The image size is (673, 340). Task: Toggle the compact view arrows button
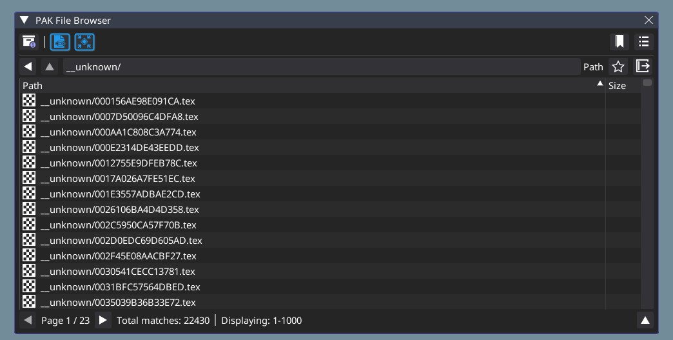click(x=84, y=42)
